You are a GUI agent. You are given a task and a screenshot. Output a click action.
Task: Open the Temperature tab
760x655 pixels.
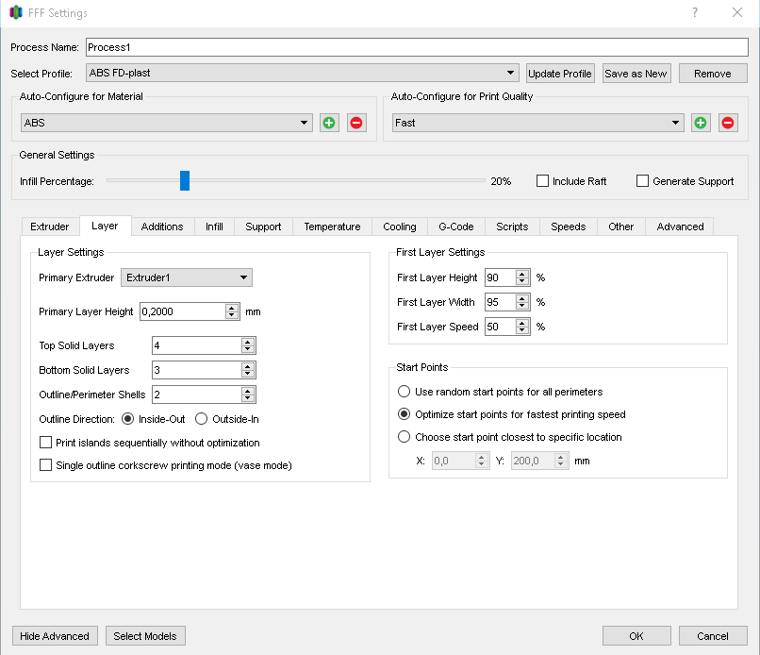pyautogui.click(x=332, y=227)
